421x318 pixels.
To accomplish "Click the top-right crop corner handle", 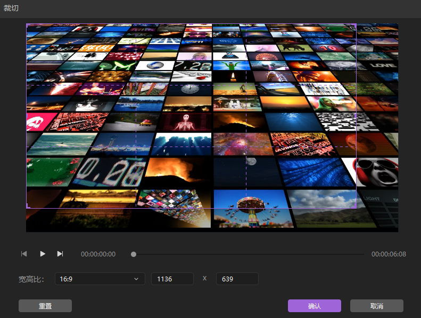I will pyautogui.click(x=355, y=24).
